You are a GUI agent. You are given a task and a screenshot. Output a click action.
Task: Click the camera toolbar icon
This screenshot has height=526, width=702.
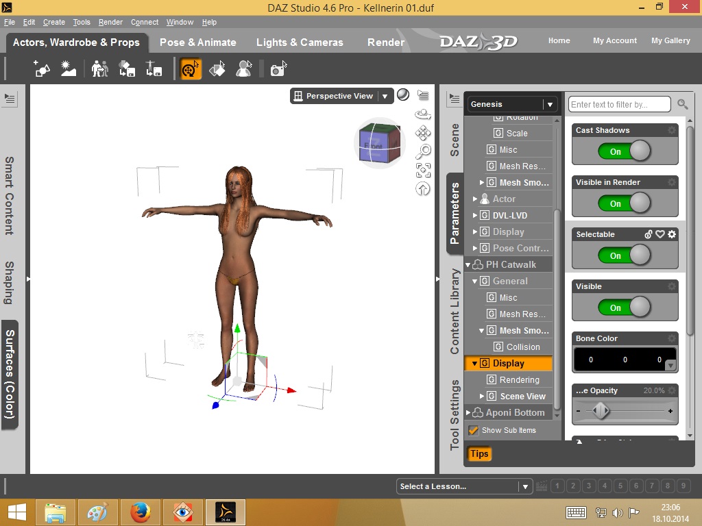click(x=278, y=69)
